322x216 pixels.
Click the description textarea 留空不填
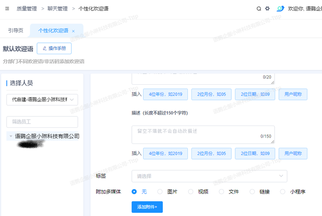(x=203, y=134)
